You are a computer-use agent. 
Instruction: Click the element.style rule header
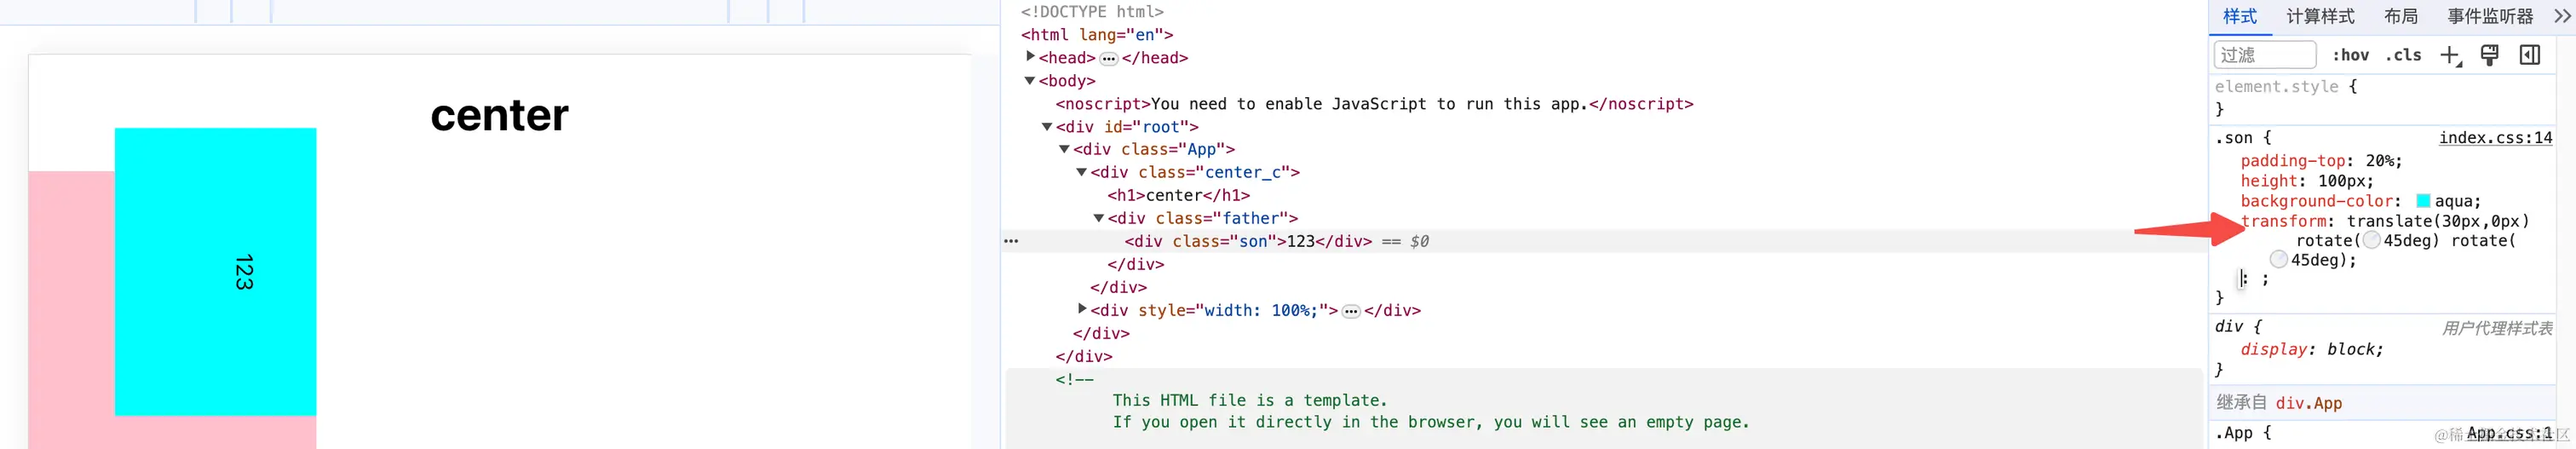pos(2285,87)
